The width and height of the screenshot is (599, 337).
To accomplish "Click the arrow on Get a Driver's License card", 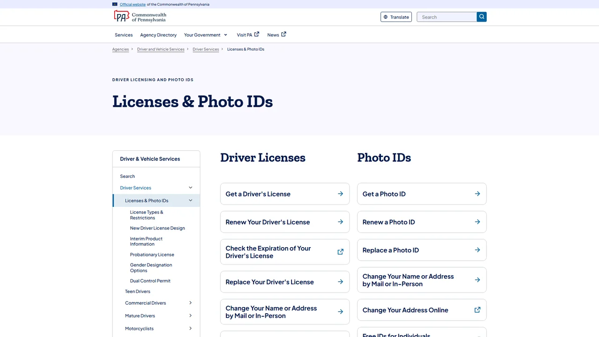I will (340, 194).
